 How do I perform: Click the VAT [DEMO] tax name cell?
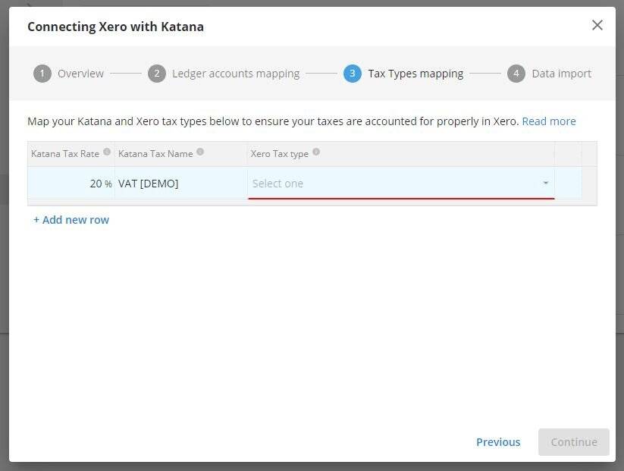[181, 183]
